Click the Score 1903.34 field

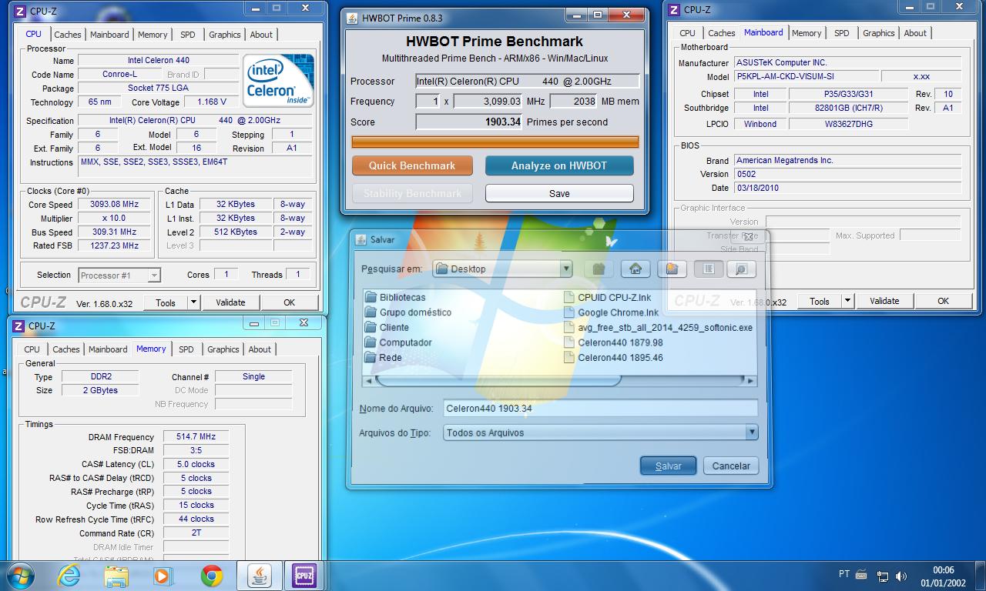(x=469, y=122)
